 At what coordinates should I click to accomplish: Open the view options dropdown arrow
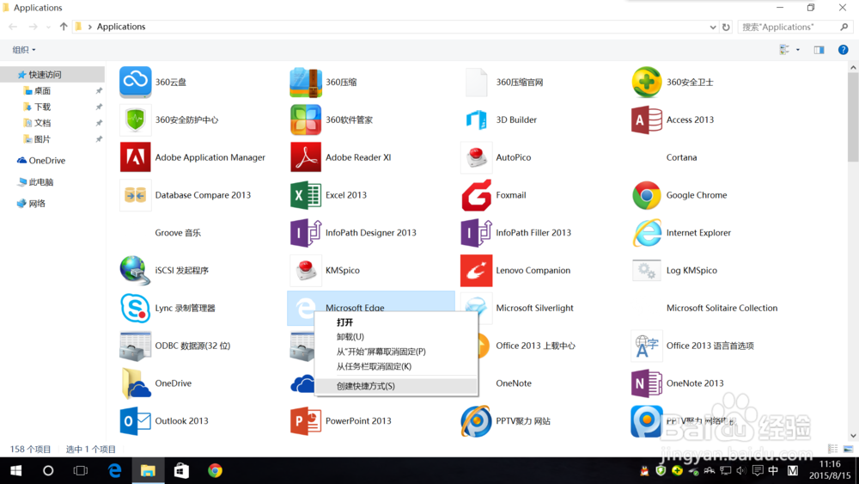pos(798,50)
